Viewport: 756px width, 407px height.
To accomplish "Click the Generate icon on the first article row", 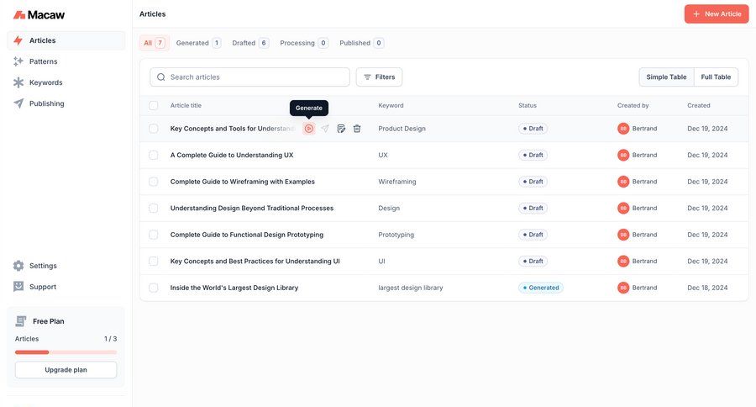I will point(309,129).
